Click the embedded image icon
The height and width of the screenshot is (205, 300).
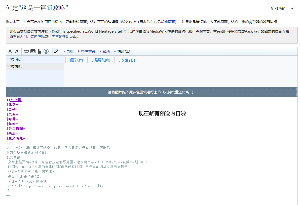(x=33, y=51)
